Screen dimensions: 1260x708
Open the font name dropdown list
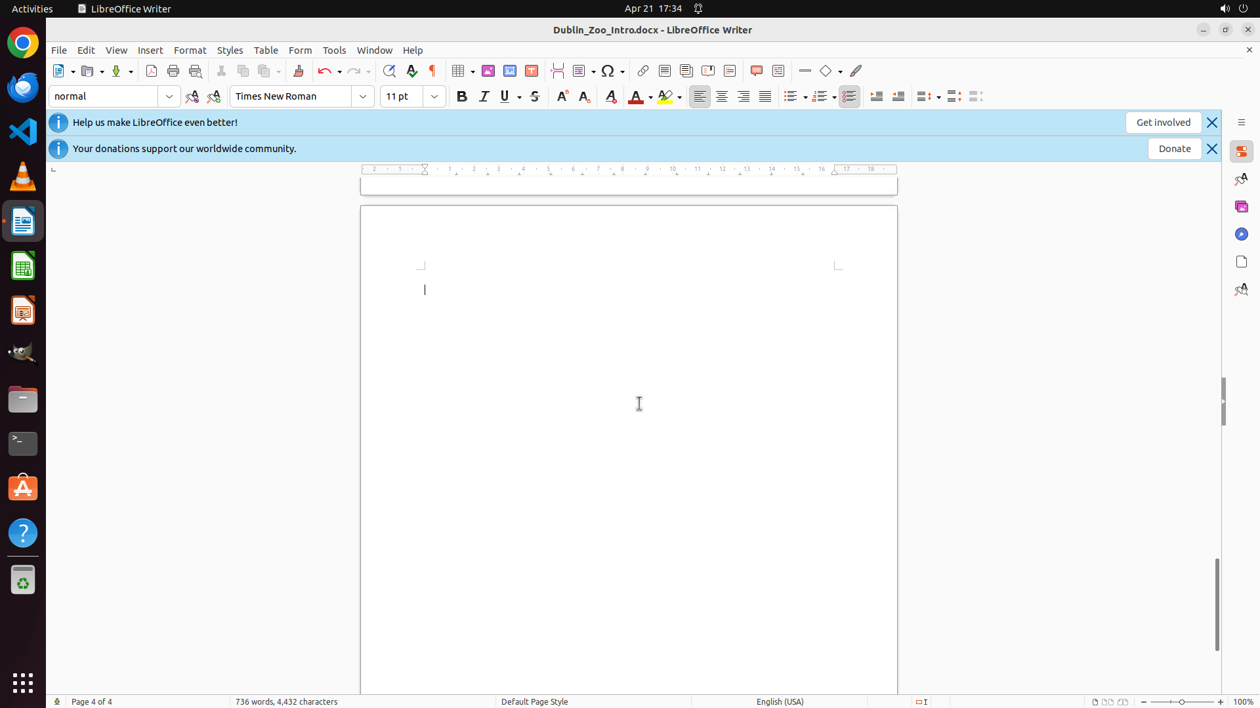[363, 96]
